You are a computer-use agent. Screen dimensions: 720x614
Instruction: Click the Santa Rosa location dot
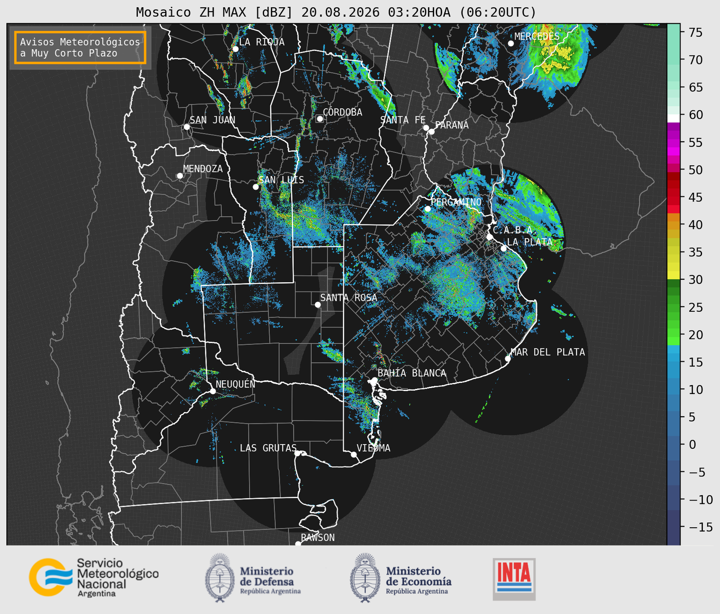[x=318, y=304]
